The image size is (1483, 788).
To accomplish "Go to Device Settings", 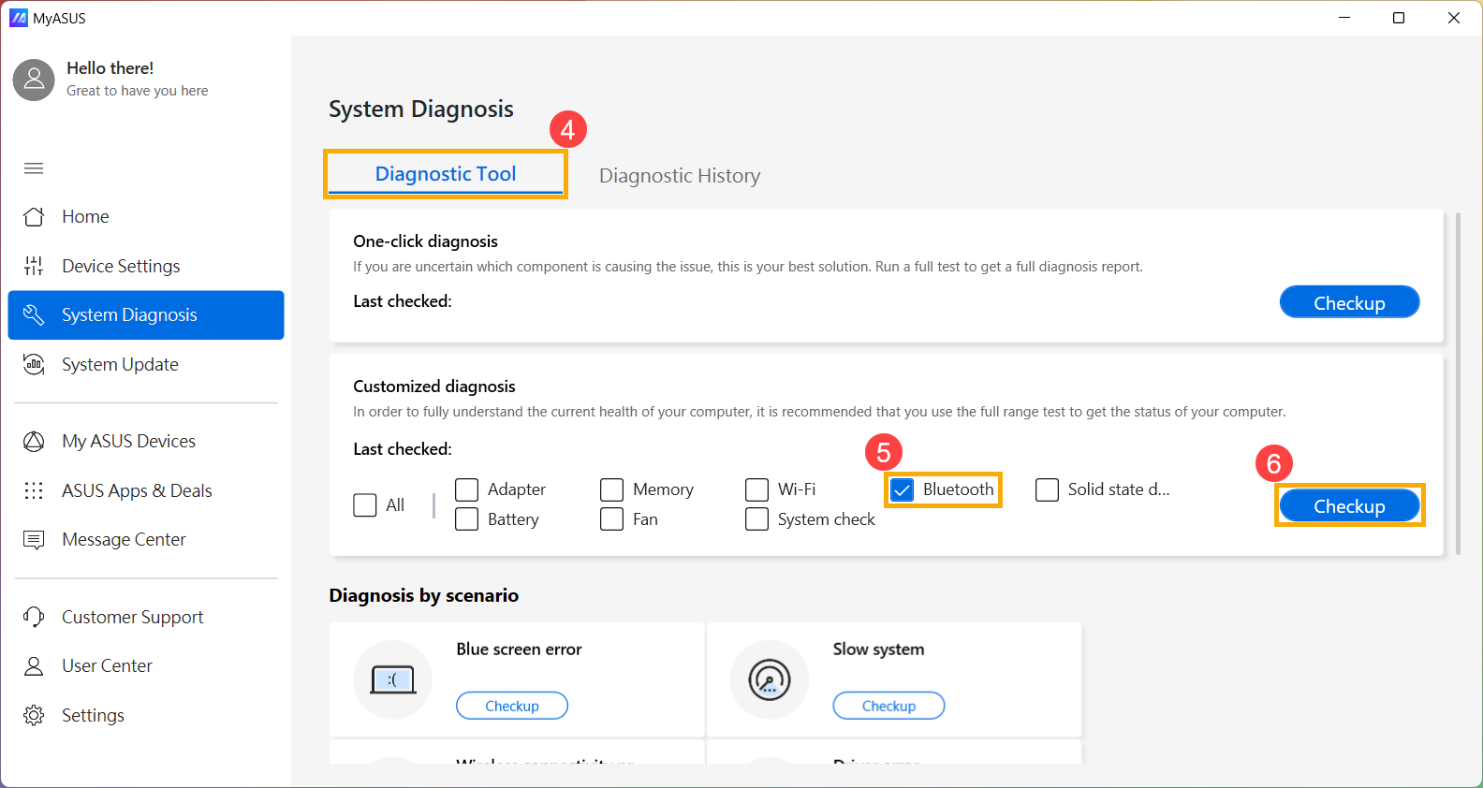I will click(146, 266).
